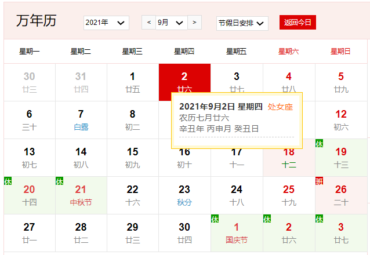Open the 9月 month dropdown
The image size is (370, 255).
point(172,23)
